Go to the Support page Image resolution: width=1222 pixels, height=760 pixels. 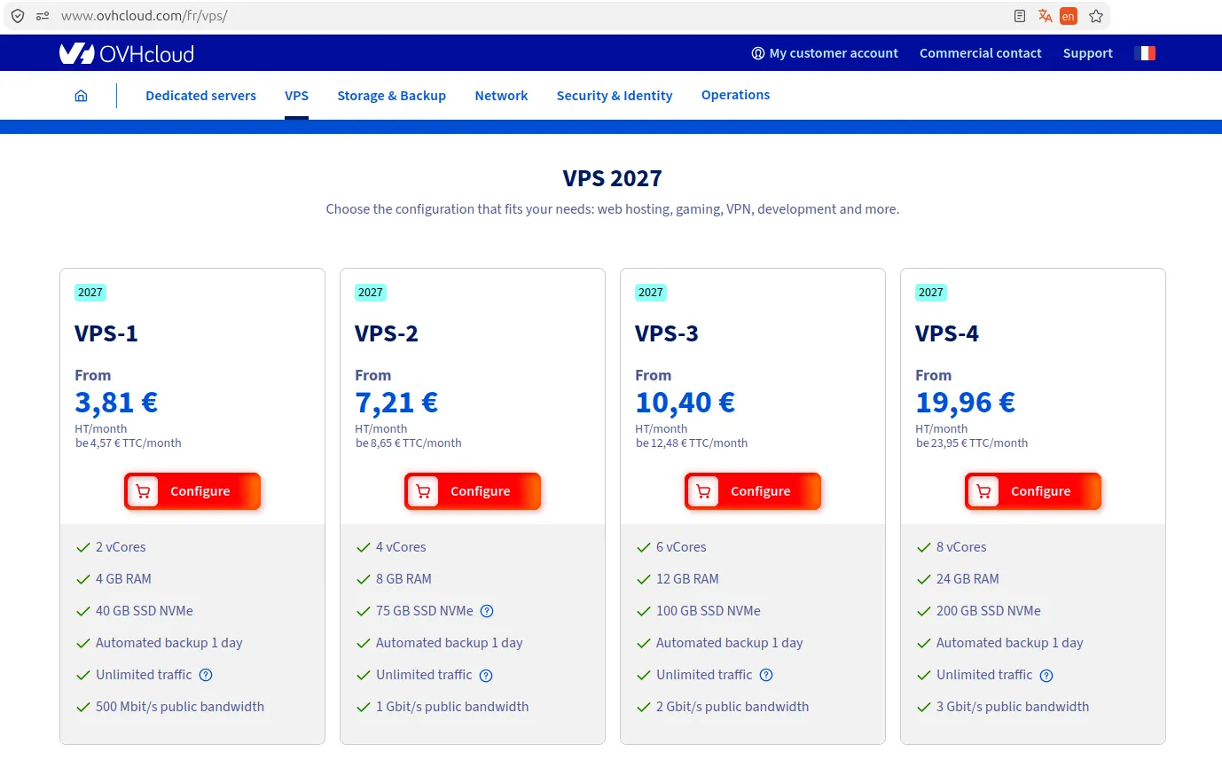[x=1087, y=53]
